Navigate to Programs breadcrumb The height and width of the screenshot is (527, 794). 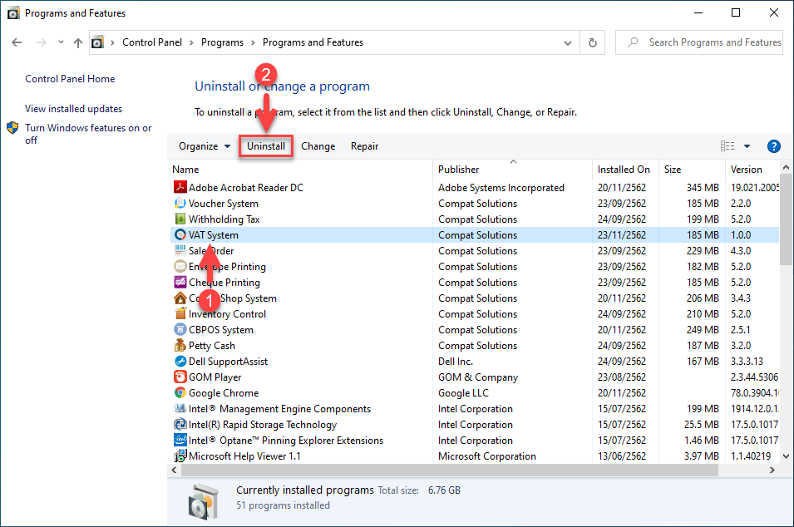click(222, 42)
